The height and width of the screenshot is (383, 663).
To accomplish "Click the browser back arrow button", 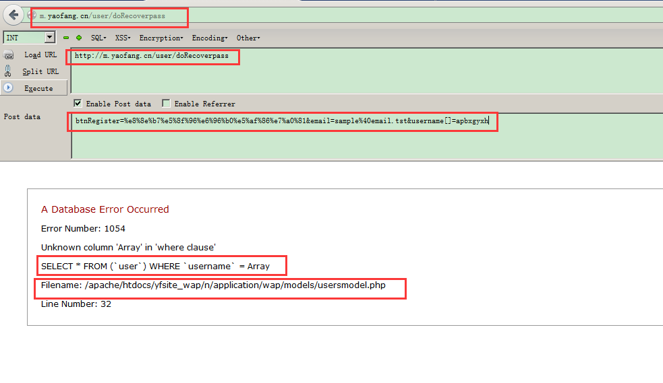I will (x=13, y=15).
